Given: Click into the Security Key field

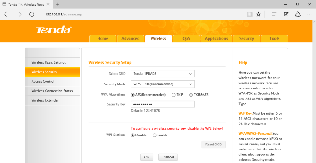Looking at the screenshot, I should [163, 104].
